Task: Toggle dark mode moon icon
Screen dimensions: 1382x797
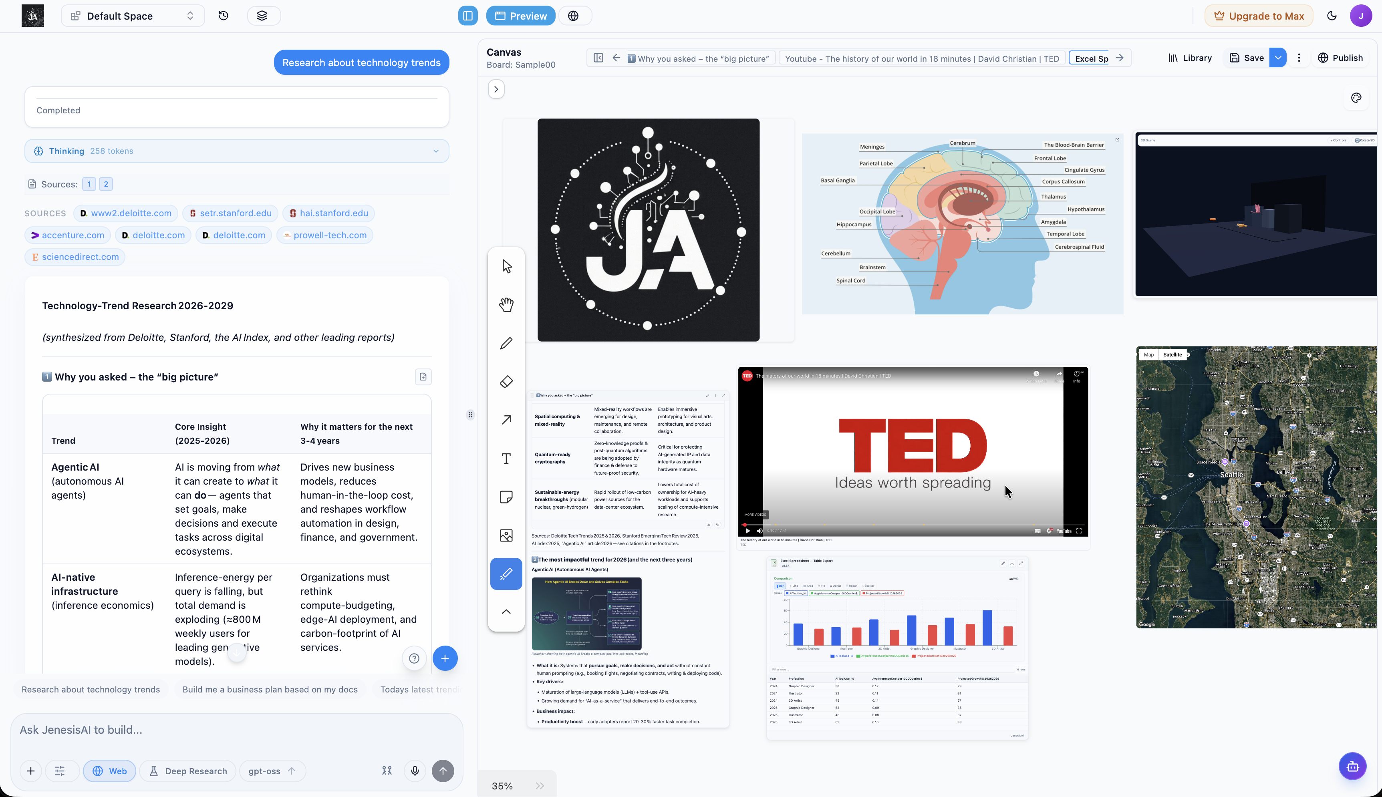Action: (1332, 16)
